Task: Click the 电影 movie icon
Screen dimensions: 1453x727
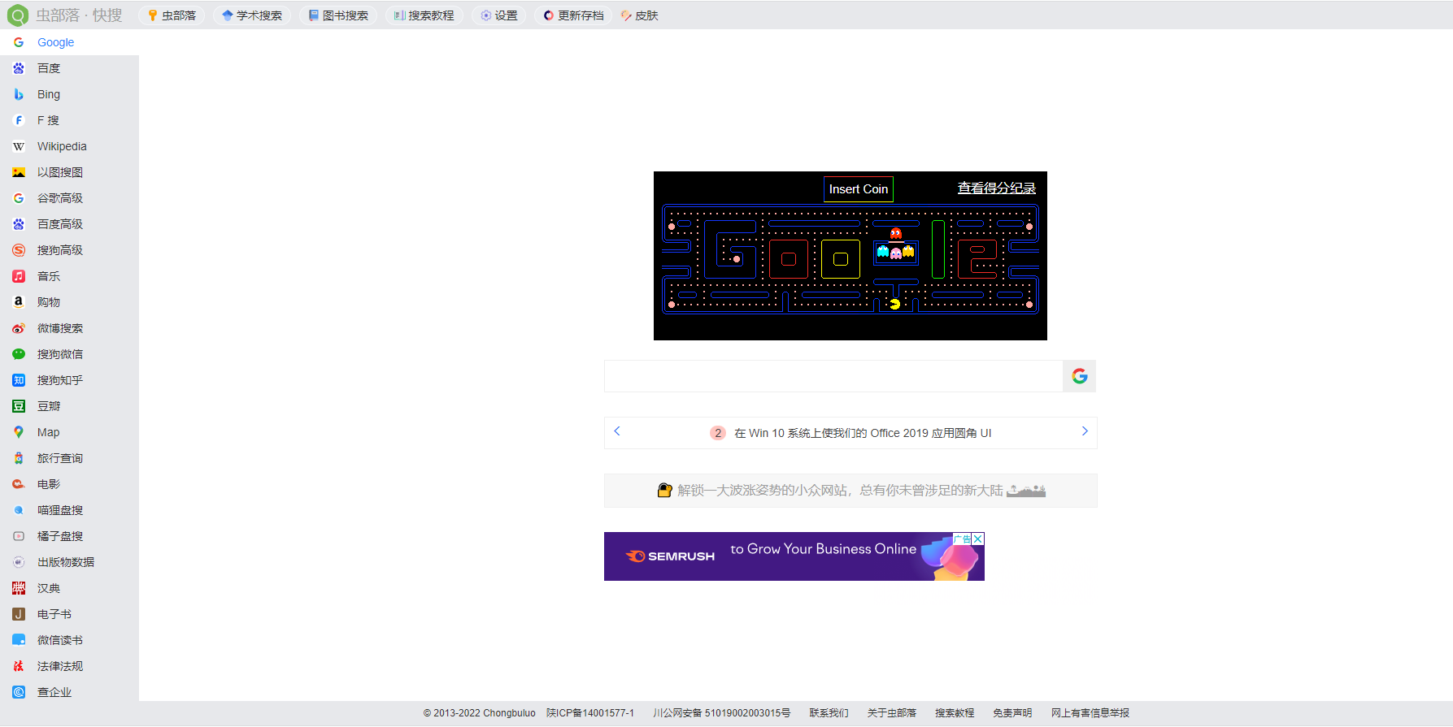Action: click(19, 484)
